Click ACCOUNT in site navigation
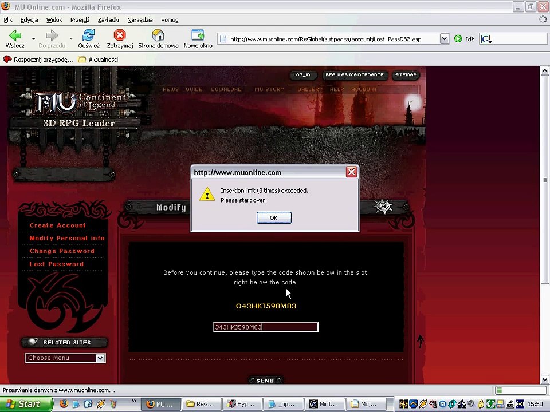Image resolution: width=550 pixels, height=412 pixels. coord(364,89)
